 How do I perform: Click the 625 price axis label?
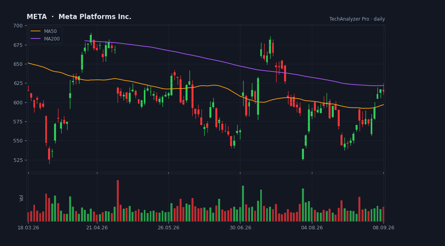pos(18,83)
